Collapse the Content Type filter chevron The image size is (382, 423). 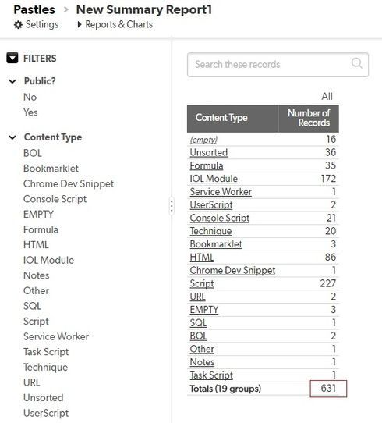(x=12, y=137)
